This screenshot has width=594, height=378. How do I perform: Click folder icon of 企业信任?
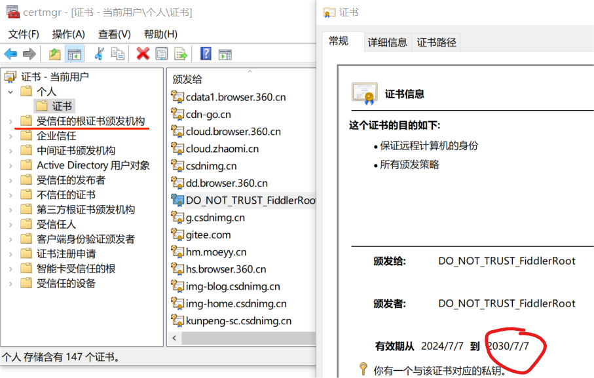[x=26, y=135]
